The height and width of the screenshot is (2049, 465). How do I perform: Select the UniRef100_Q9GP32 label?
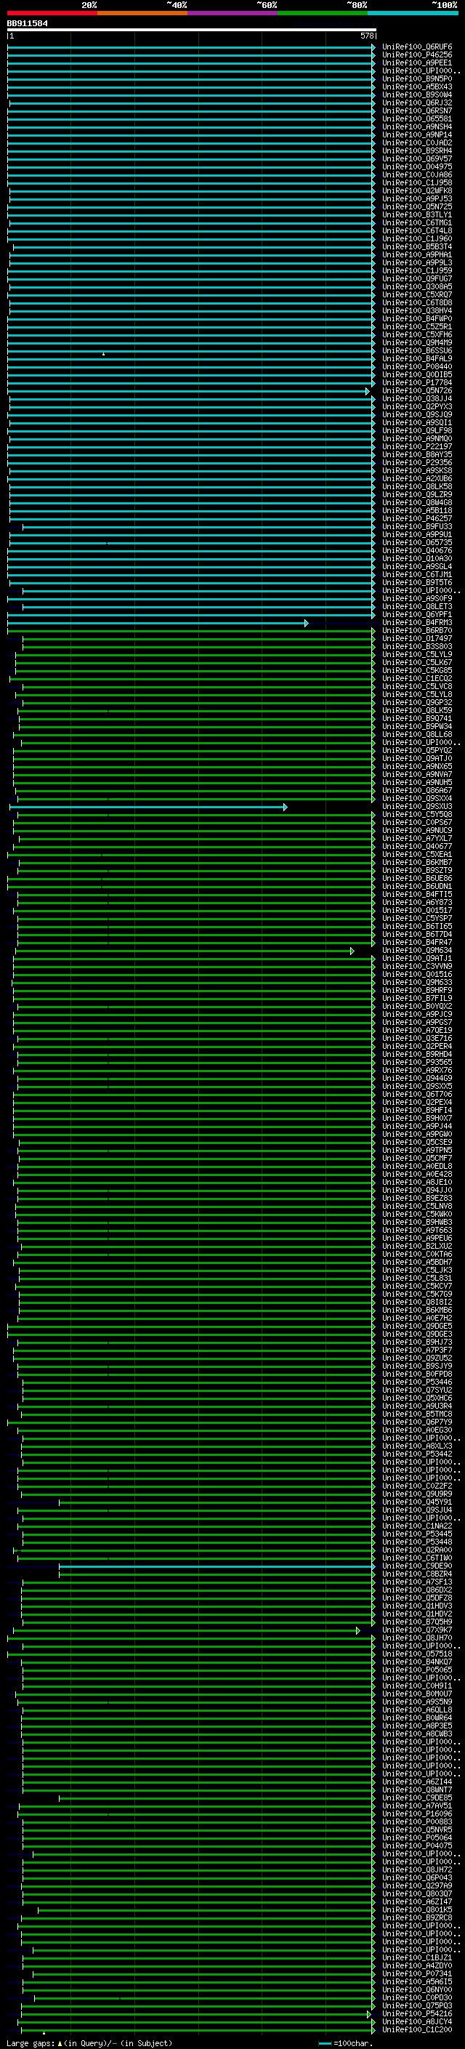[417, 703]
